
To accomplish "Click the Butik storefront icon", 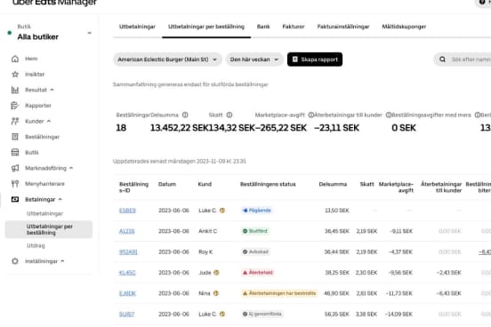I will coord(15,152).
